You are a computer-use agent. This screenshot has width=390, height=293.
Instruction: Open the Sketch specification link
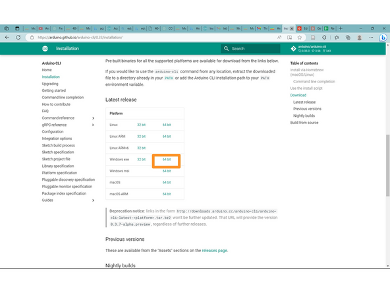[x=58, y=152]
